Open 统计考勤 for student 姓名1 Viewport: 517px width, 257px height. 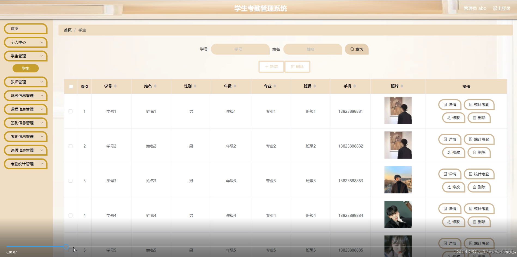coord(479,105)
